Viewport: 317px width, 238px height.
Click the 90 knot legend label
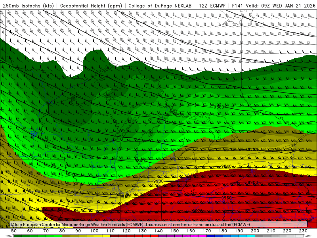78,231
